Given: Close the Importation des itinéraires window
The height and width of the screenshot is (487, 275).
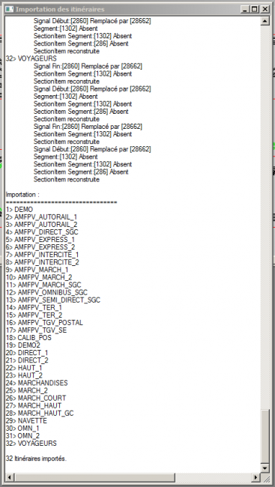Looking at the screenshot, I should tap(265, 9).
